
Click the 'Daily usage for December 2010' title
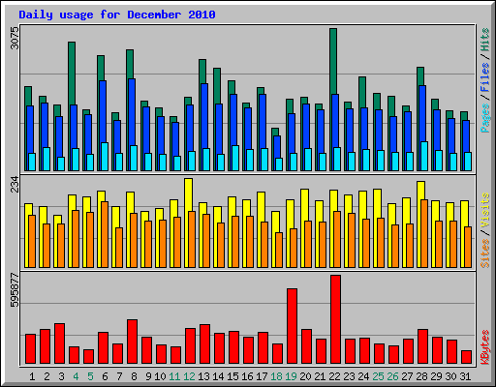coord(117,15)
